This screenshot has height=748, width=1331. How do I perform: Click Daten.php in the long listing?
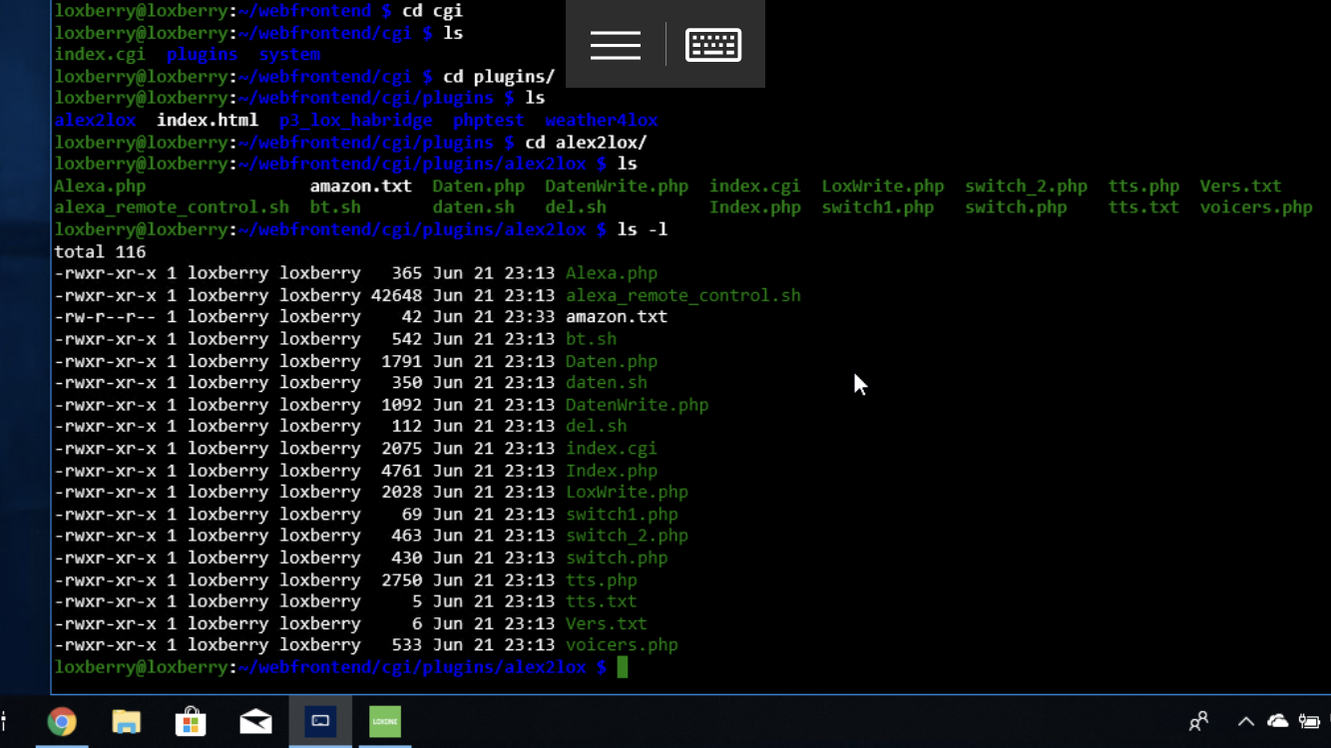click(x=612, y=361)
